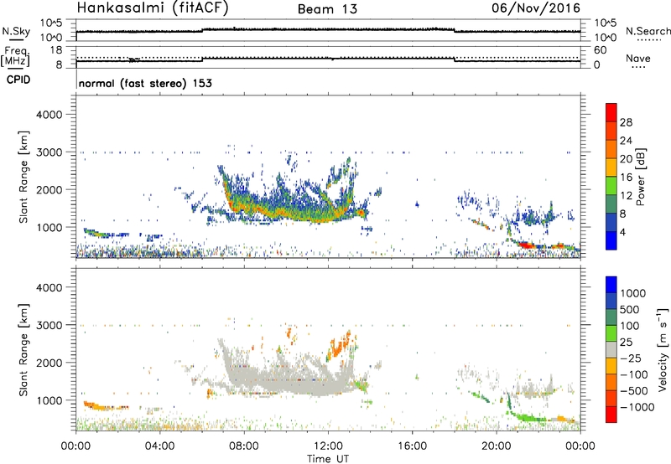
Task: Click the 2000 tick in the velocity panel
Action: pyautogui.click(x=49, y=363)
